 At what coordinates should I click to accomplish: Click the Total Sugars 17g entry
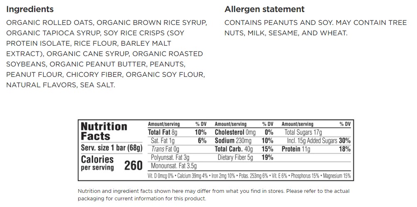pyautogui.click(x=303, y=132)
